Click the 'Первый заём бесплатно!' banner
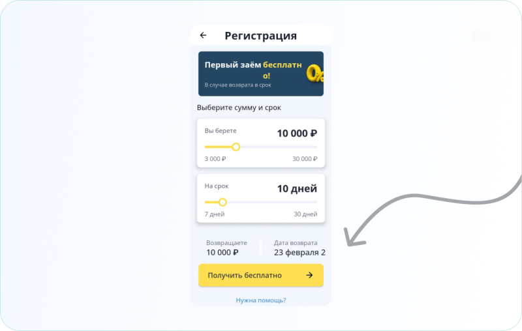 [x=260, y=74]
